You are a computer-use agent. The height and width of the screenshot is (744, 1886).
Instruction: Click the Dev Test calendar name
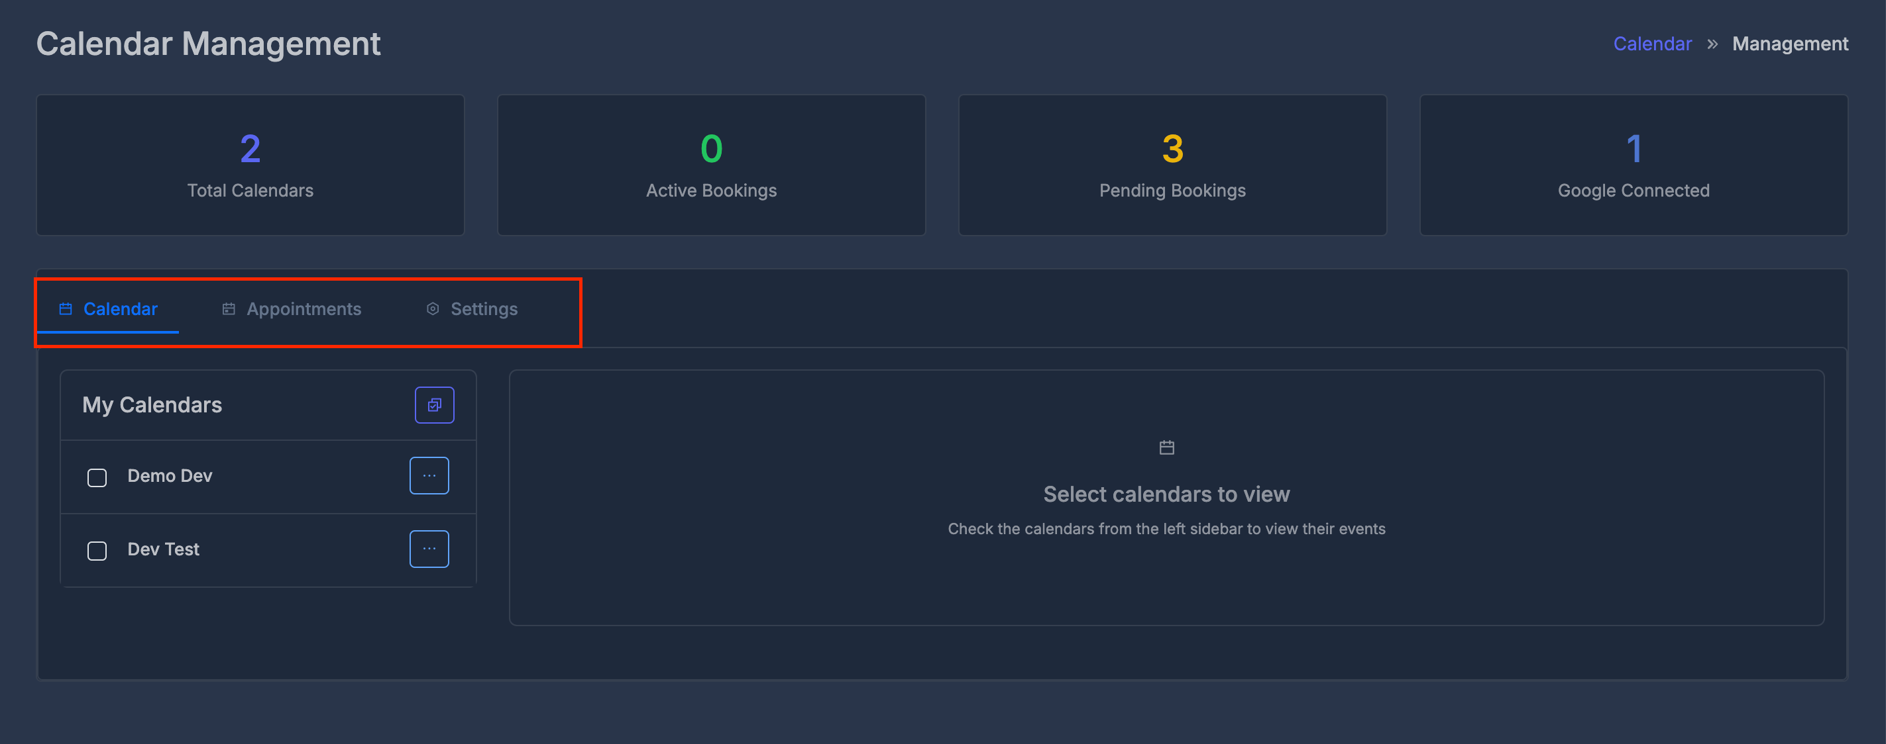(163, 549)
